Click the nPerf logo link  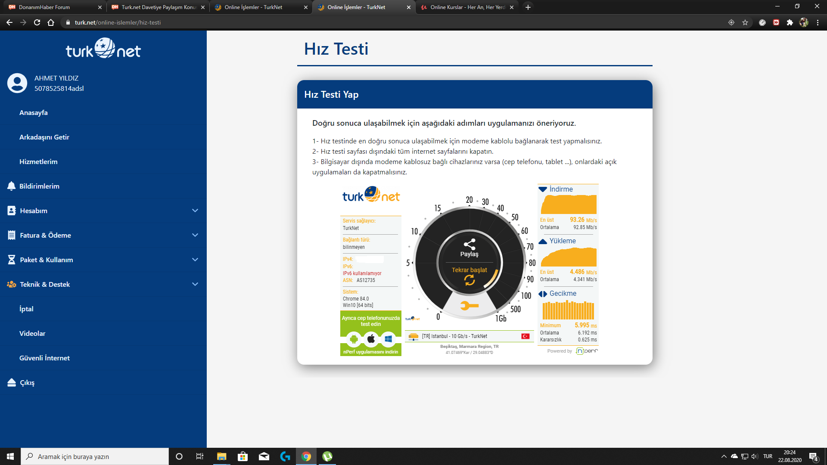587,351
